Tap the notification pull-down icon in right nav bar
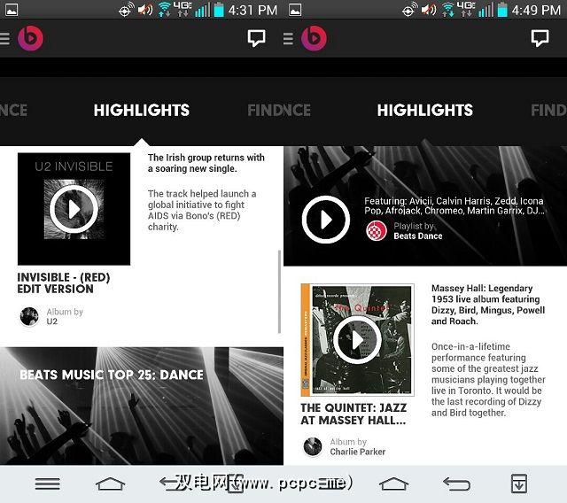Image resolution: width=567 pixels, height=503 pixels. point(519,484)
